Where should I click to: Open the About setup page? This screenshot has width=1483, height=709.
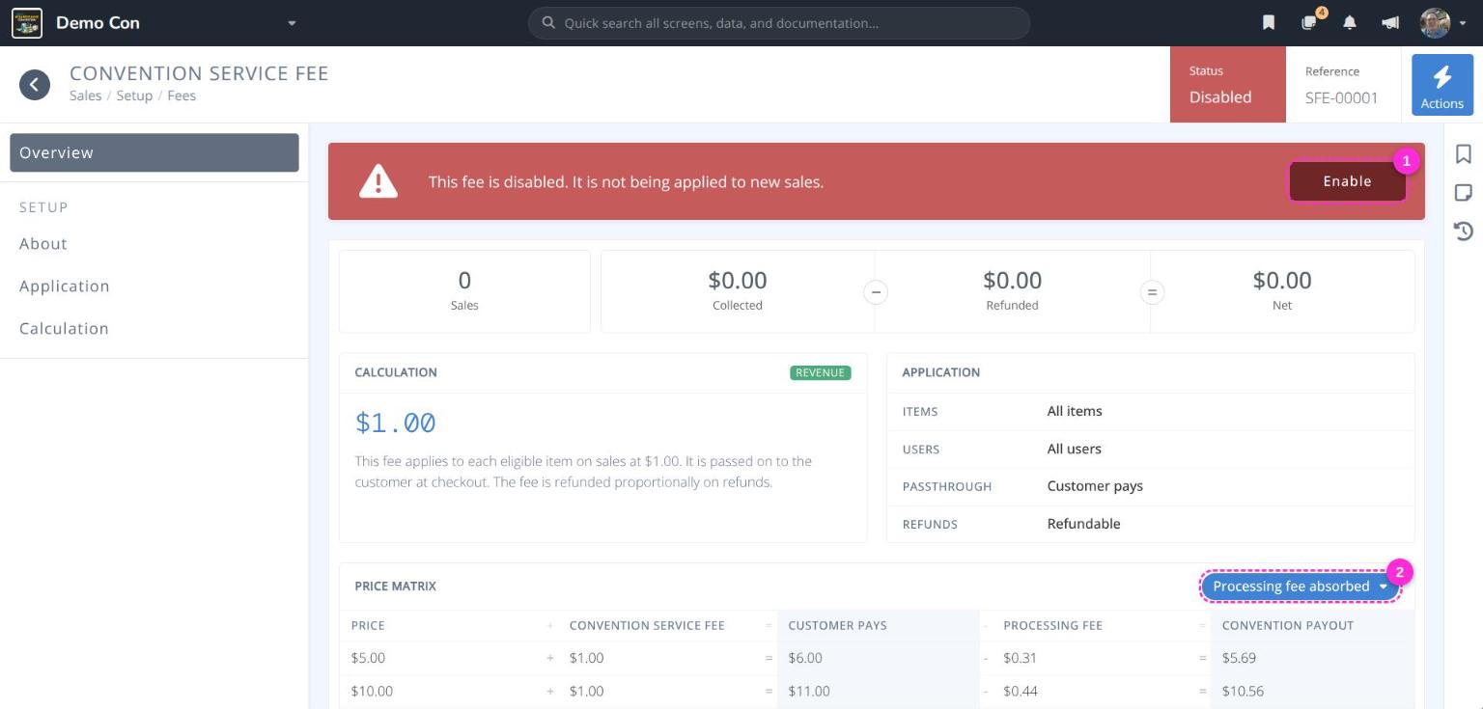coord(43,244)
